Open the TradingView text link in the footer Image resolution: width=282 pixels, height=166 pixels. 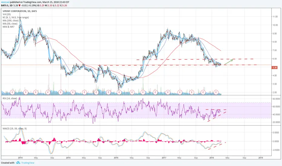click(28, 163)
